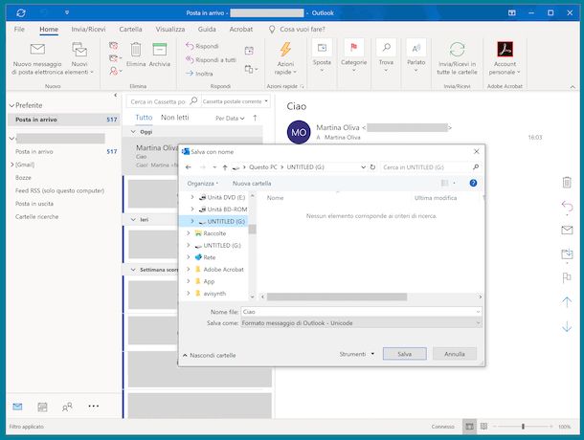Screen dimensions: 584x440
Task: Open the Strumenti dropdown in dialog
Action: point(356,354)
